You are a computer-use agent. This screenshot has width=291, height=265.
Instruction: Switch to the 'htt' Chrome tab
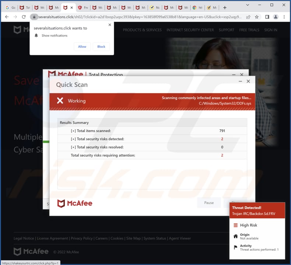click(197, 8)
